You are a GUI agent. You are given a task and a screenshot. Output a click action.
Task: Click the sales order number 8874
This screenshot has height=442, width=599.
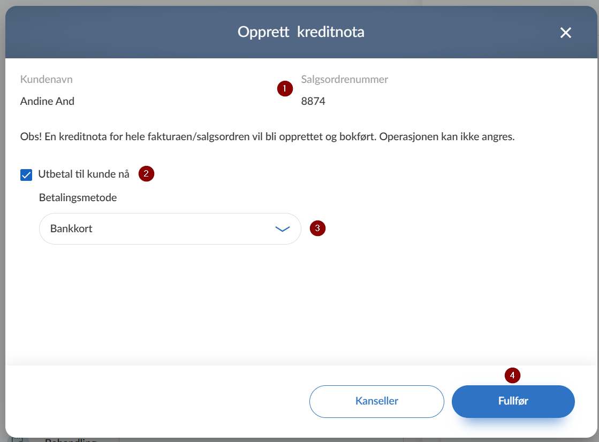[x=313, y=101]
